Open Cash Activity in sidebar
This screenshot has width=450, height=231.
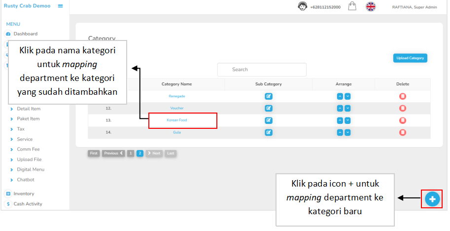click(28, 204)
